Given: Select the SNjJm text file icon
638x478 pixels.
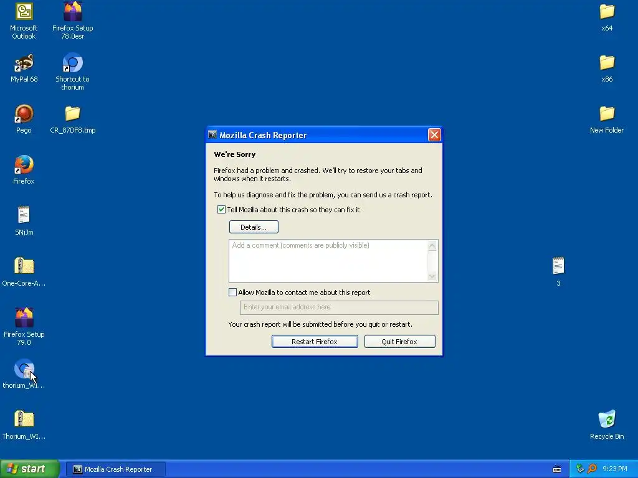Looking at the screenshot, I should point(24,215).
